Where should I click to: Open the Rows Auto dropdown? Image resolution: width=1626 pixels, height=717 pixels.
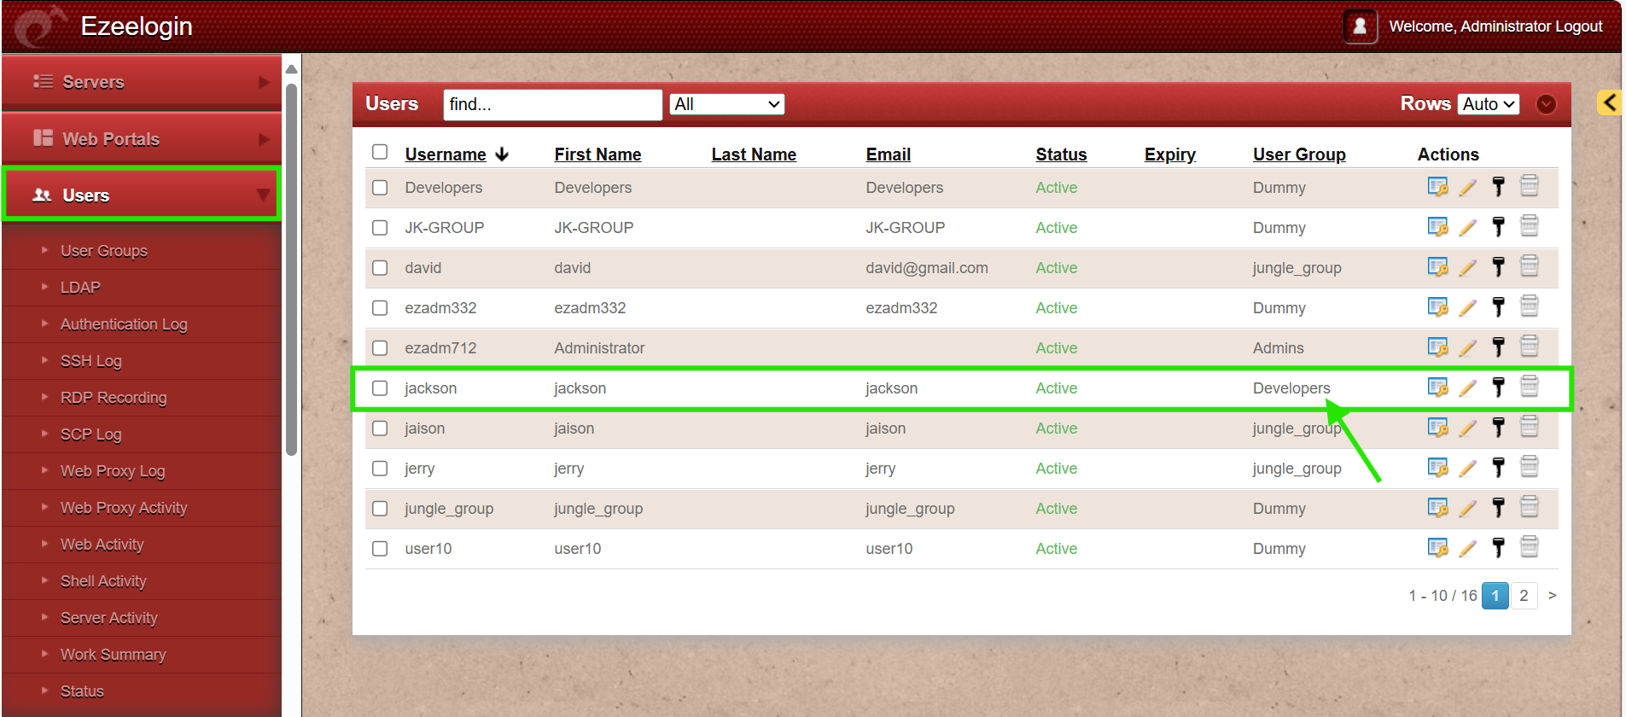click(1488, 104)
